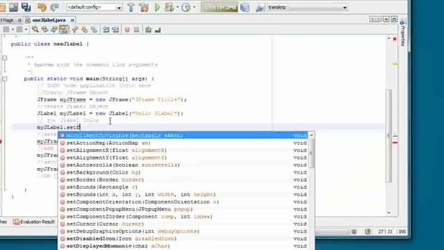
Task: Click the editor vertical scrollbar thumb
Action: point(389,135)
